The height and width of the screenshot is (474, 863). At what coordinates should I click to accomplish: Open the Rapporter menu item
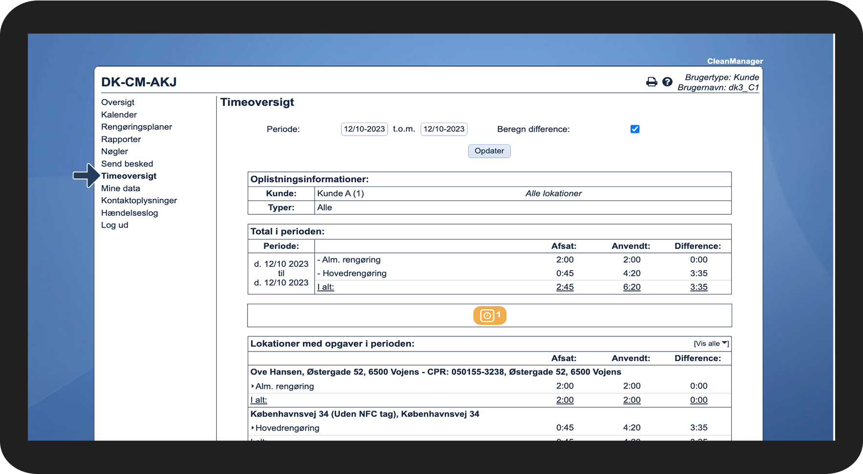click(121, 139)
